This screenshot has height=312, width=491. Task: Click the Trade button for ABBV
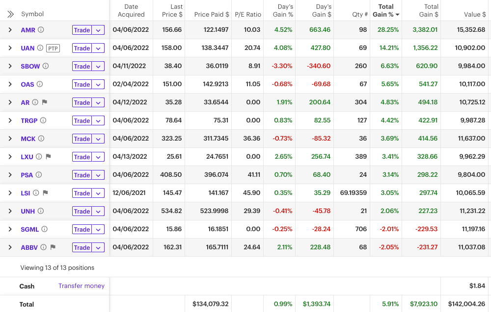click(82, 247)
